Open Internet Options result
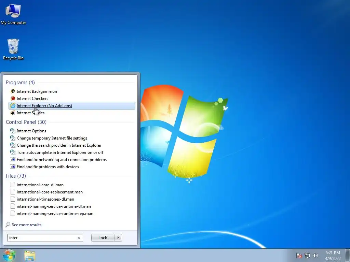 point(72,131)
